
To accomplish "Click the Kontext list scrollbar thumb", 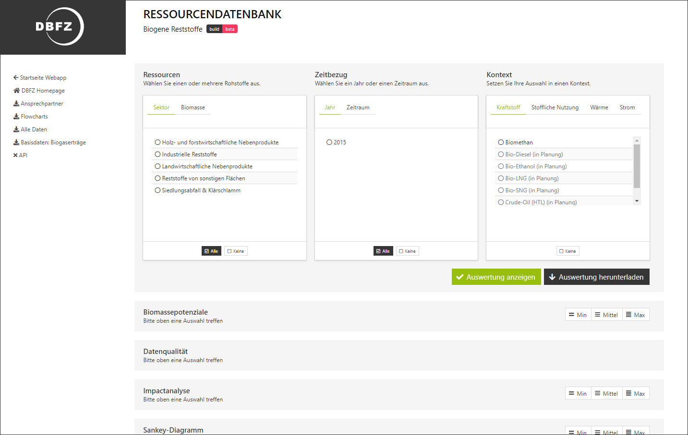I will tap(637, 166).
